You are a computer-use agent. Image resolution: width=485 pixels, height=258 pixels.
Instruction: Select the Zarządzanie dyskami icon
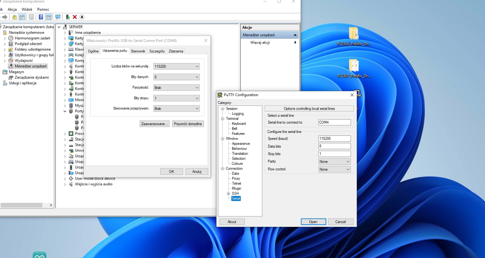click(x=11, y=77)
